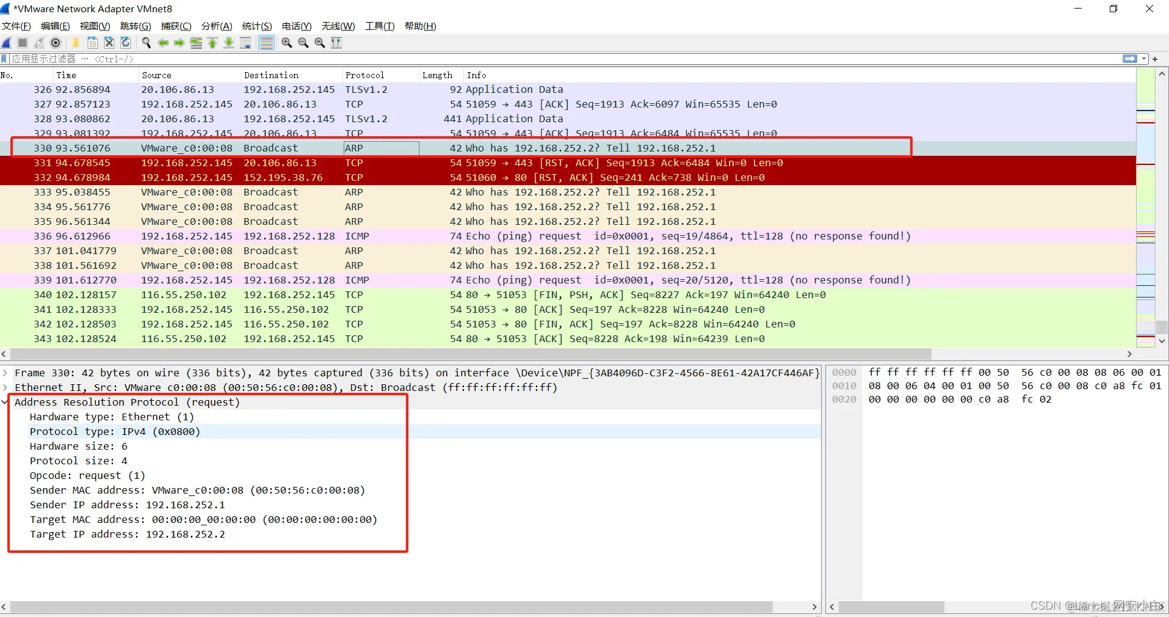Select packet 326 TLSv1.2 Application Data row
The width and height of the screenshot is (1169, 617).
coord(568,90)
